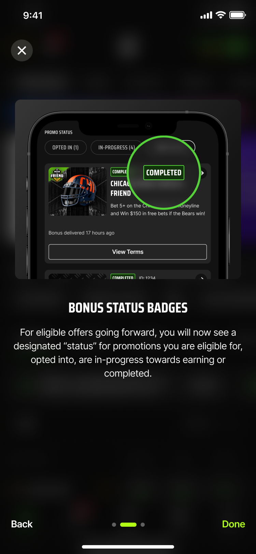Image resolution: width=256 pixels, height=554 pixels.
Task: Select the first page indicator dot
Action: 114,525
